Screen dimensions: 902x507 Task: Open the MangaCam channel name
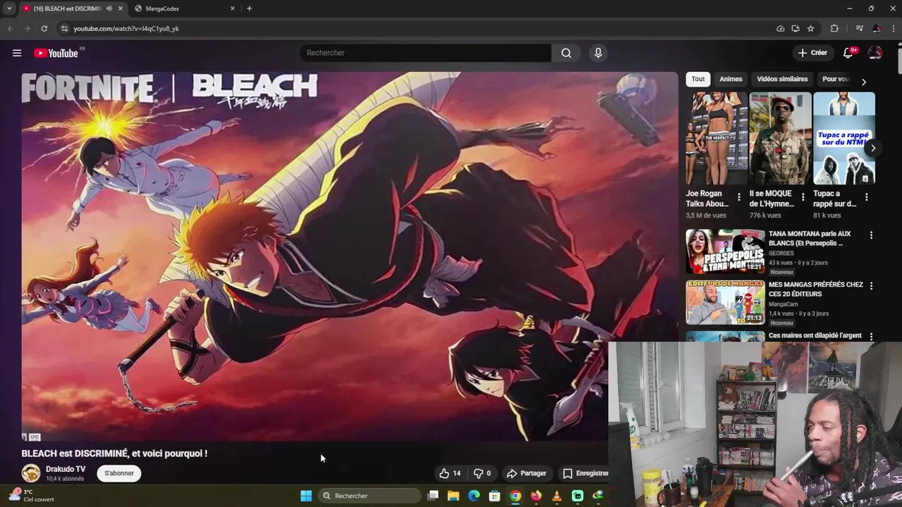(784, 304)
